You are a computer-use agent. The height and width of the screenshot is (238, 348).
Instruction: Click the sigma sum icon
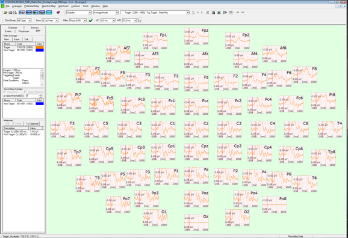[193, 13]
